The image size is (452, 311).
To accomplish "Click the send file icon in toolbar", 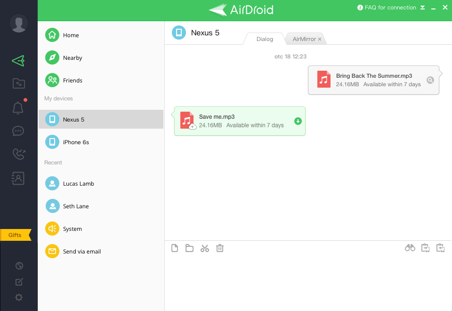I will 175,248.
